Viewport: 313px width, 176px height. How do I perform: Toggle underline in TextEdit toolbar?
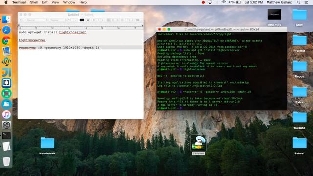click(x=102, y=20)
